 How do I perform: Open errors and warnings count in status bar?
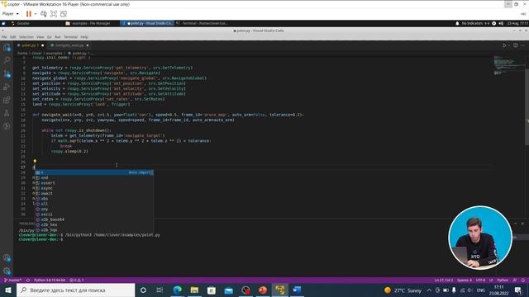click(x=77, y=280)
